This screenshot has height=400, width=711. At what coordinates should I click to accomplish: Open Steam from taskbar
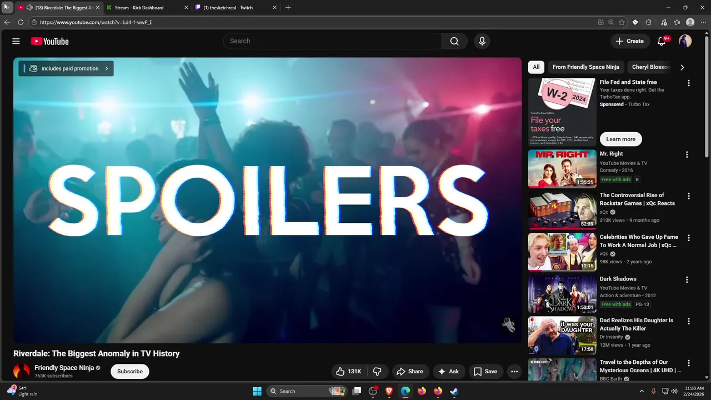click(x=454, y=391)
